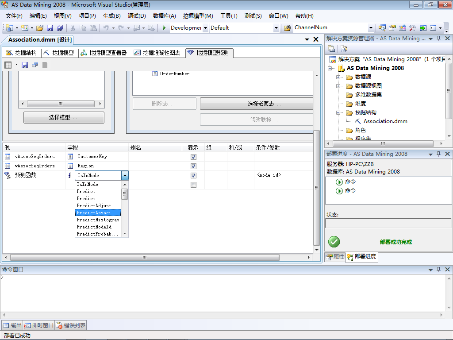The height and width of the screenshot is (340, 453).
Task: Toggle the display checkbox for CustomerKey row
Action: (x=194, y=157)
